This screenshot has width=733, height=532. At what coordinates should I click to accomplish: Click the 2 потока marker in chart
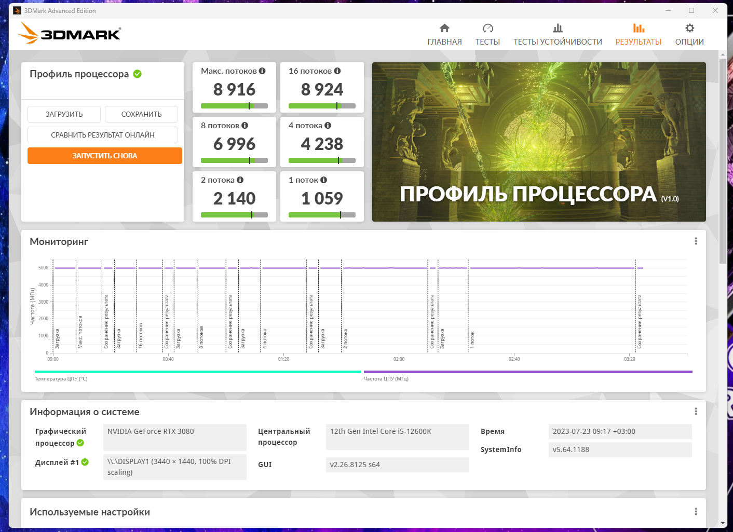click(x=345, y=338)
